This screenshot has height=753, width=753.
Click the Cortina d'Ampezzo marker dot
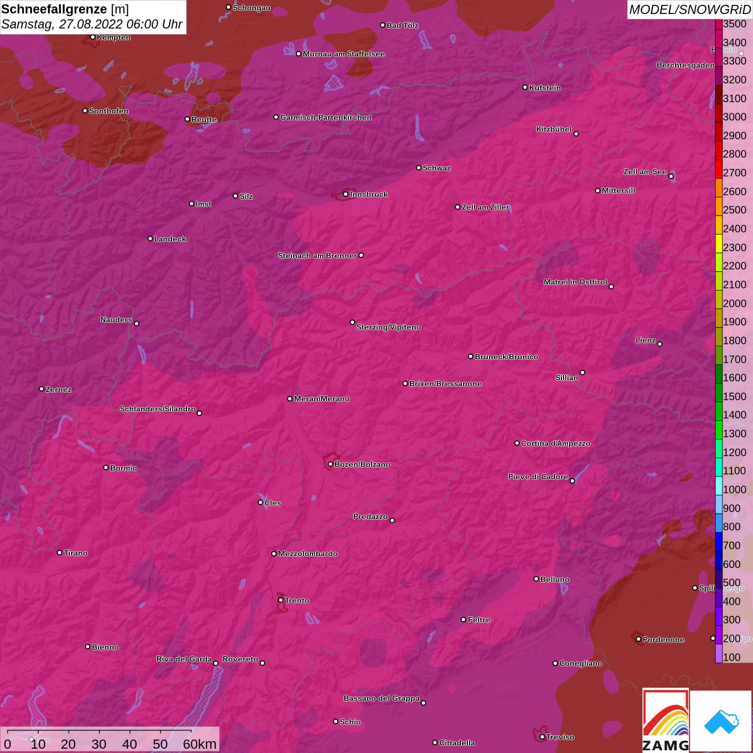(x=517, y=443)
